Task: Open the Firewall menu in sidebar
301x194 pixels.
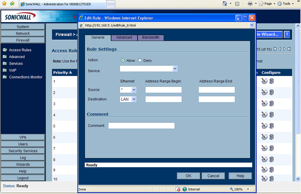Action: (x=23, y=40)
